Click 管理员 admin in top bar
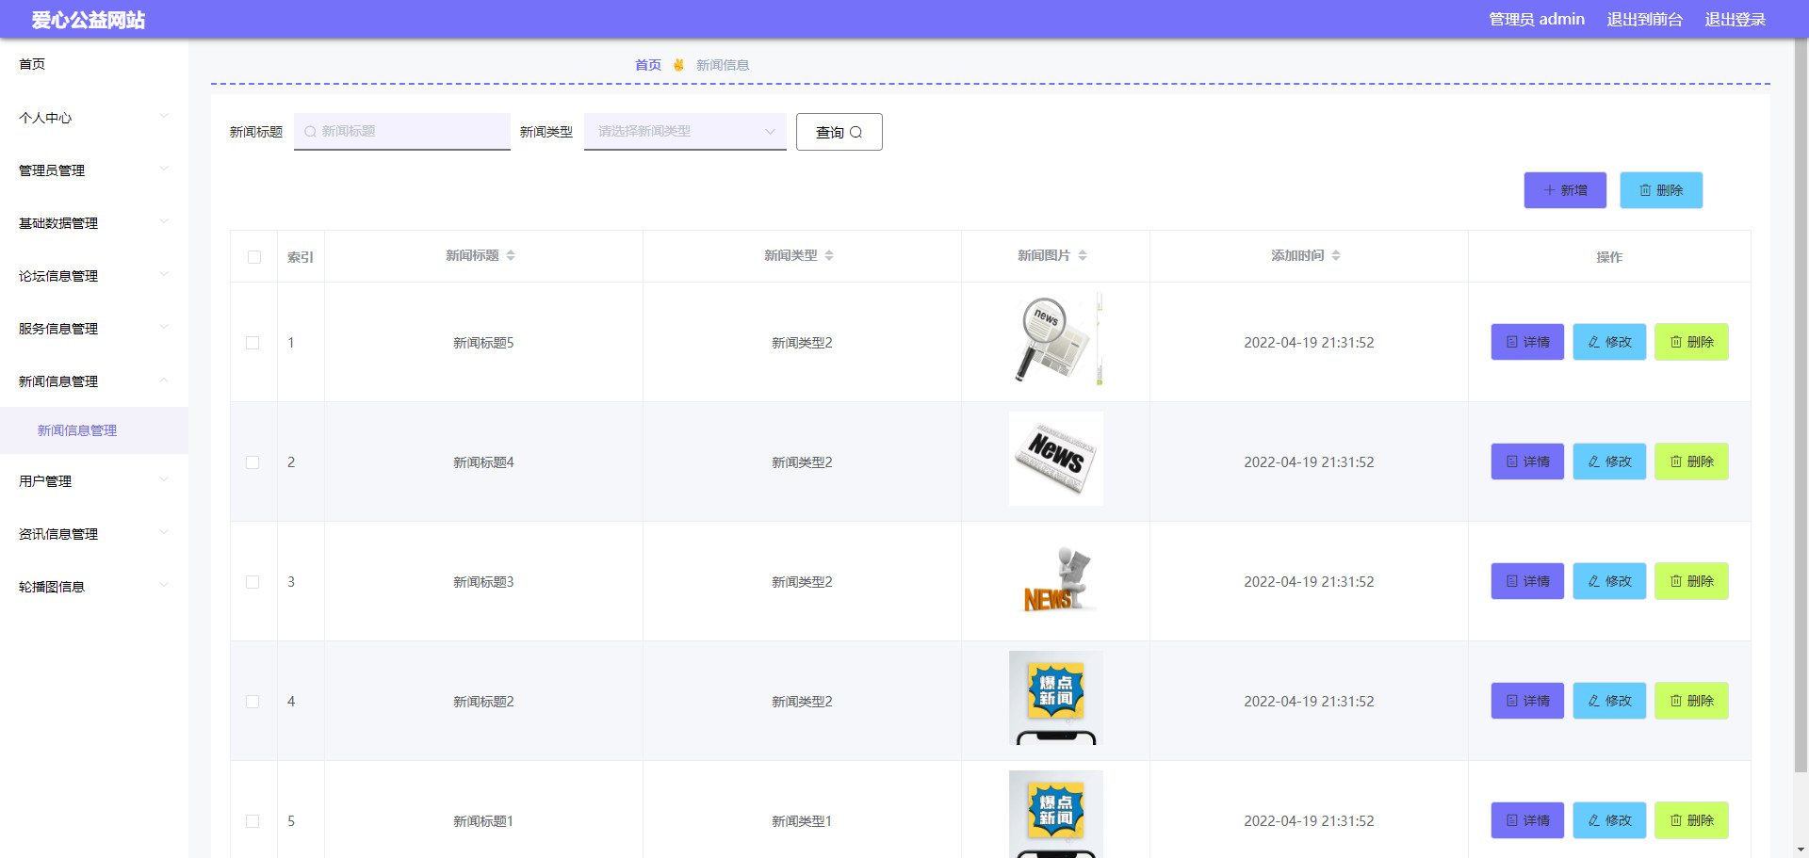The height and width of the screenshot is (858, 1809). click(1537, 19)
